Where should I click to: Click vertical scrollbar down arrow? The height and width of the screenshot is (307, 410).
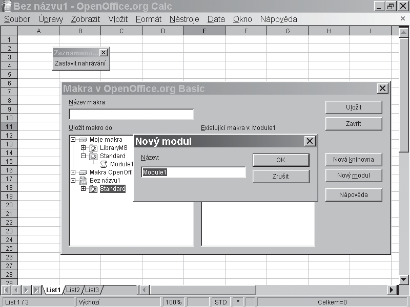coord(404,279)
